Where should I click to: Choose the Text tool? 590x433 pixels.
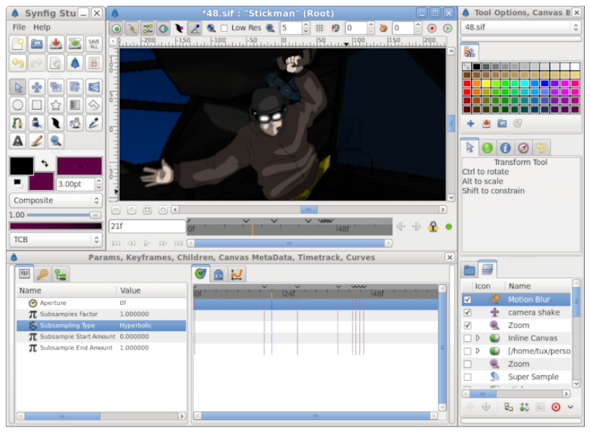click(x=18, y=141)
